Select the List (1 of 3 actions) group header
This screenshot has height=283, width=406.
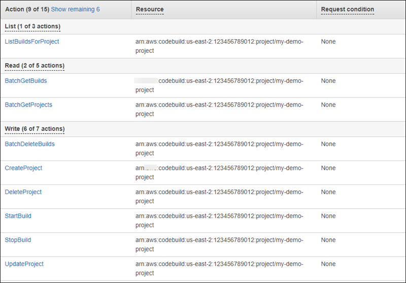point(32,26)
